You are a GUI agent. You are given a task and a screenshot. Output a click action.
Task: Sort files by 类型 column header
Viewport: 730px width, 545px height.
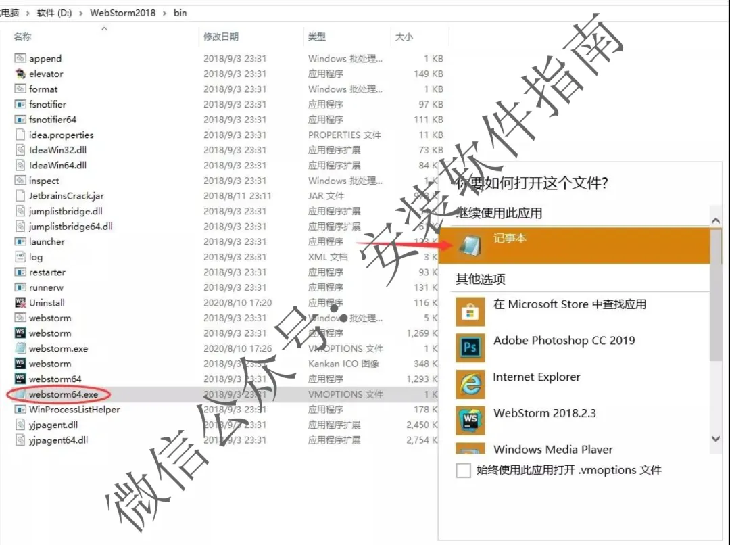click(x=317, y=37)
